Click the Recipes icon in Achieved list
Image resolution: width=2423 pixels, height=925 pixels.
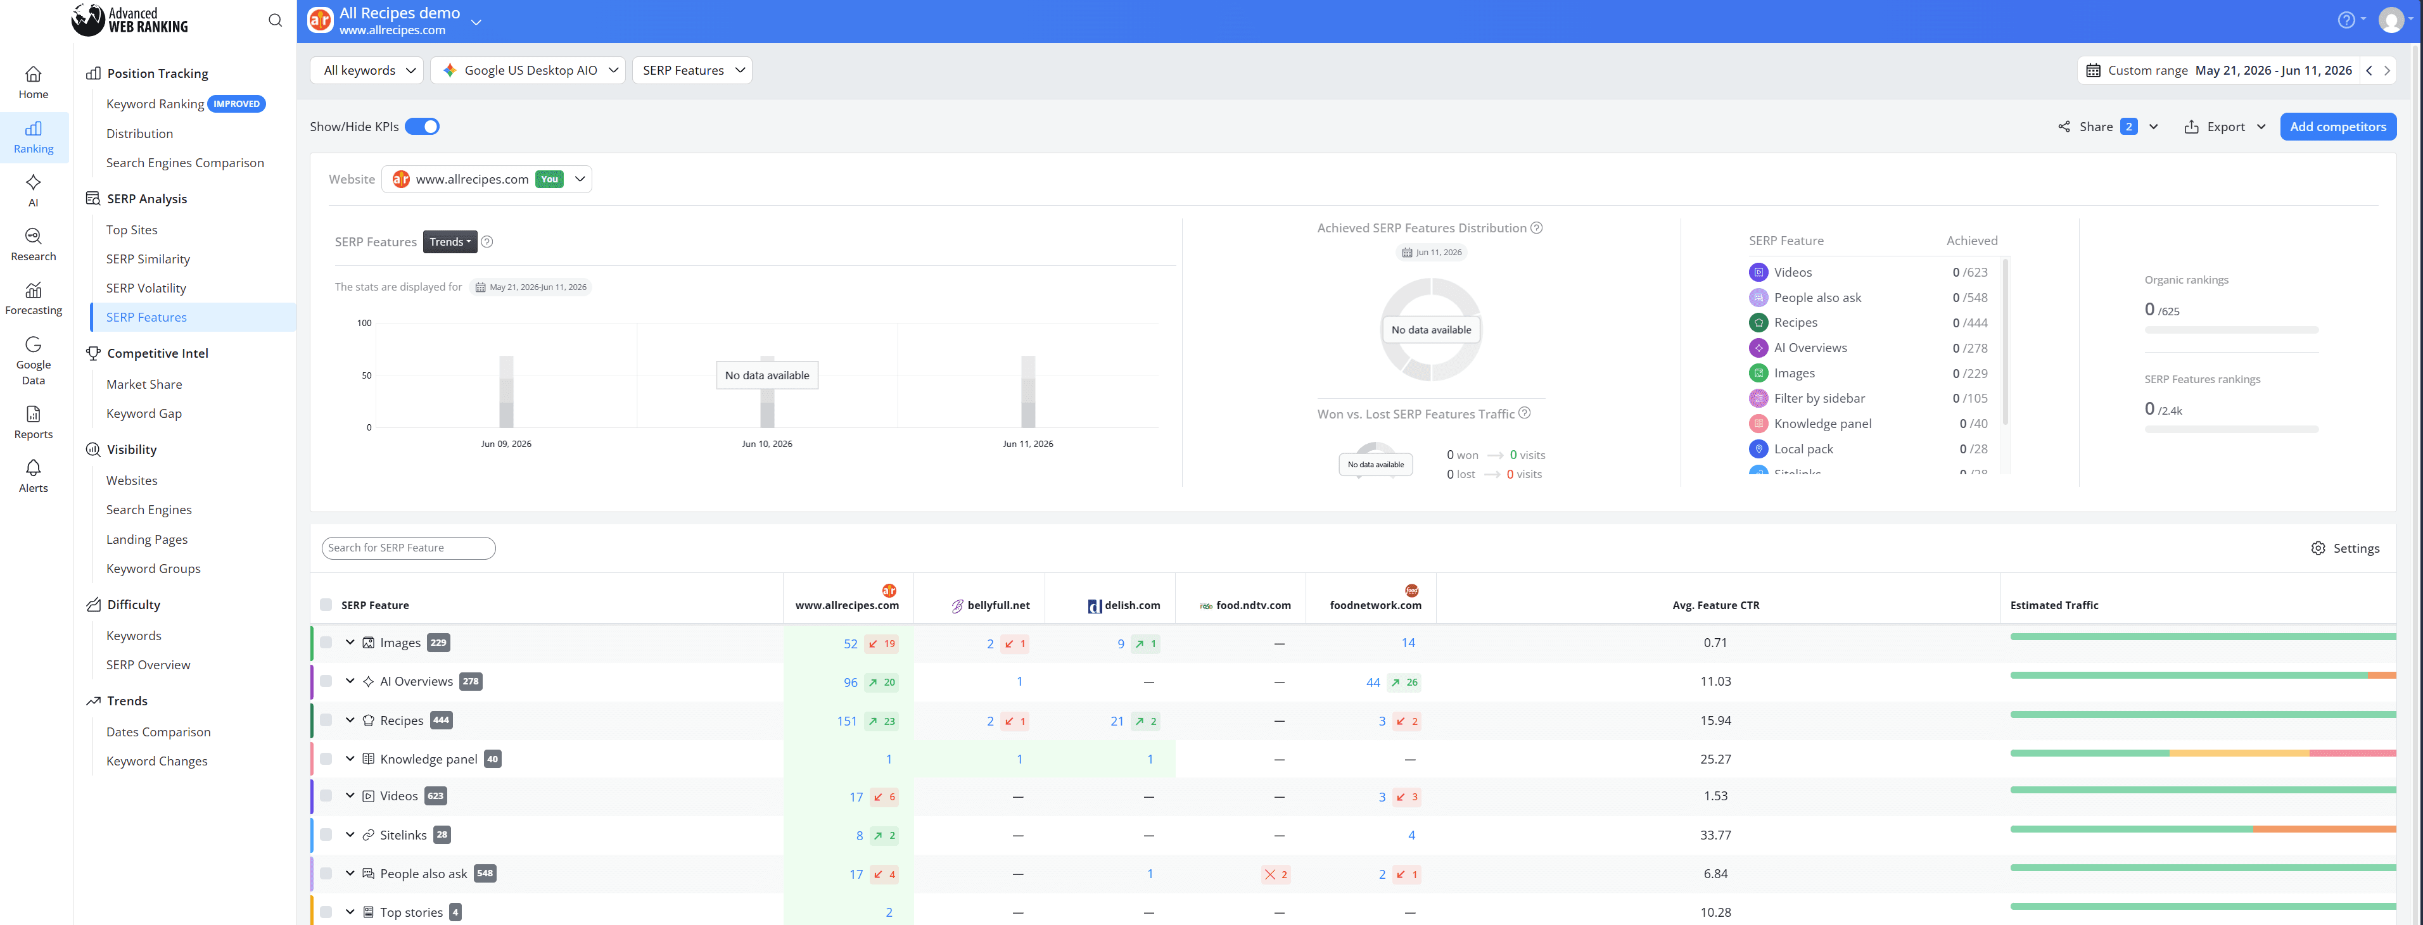tap(1758, 322)
